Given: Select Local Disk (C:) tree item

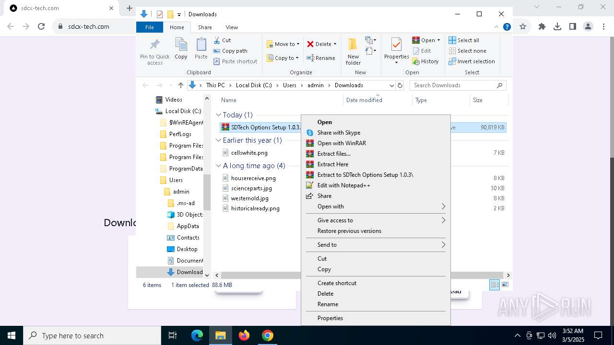Looking at the screenshot, I should pyautogui.click(x=183, y=111).
